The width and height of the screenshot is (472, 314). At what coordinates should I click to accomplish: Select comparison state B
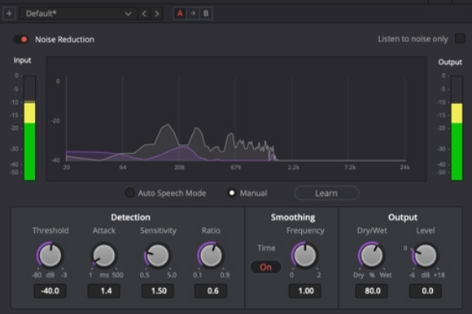coord(206,14)
